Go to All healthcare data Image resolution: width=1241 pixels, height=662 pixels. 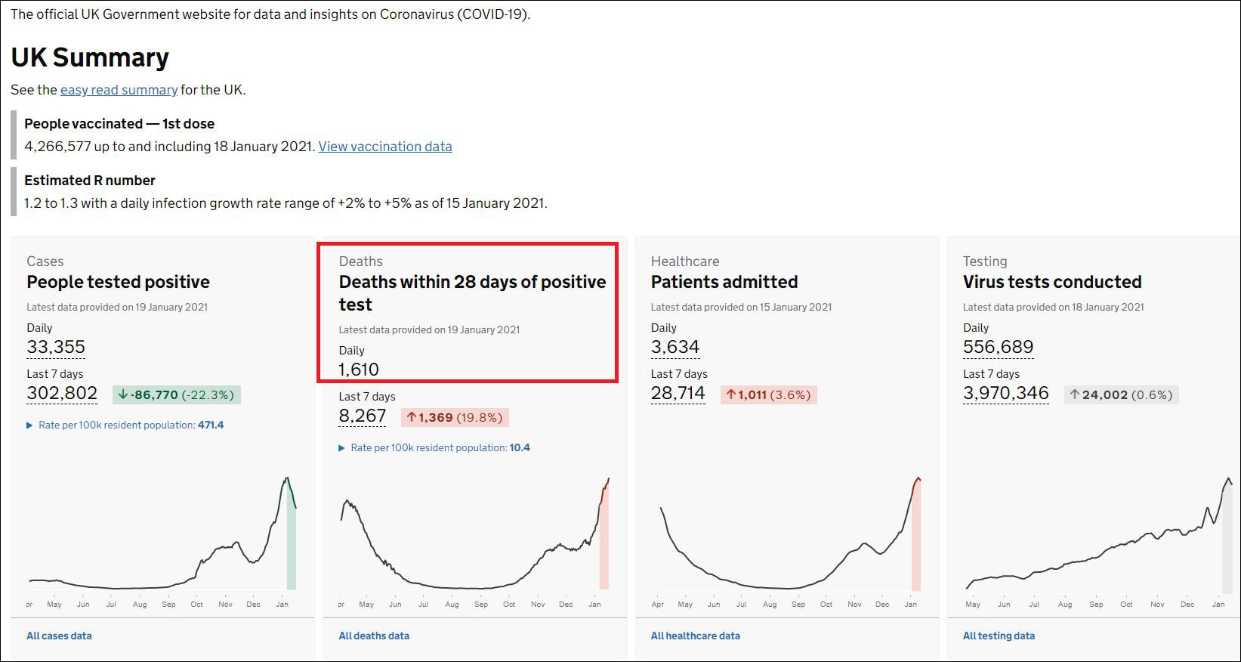(x=695, y=636)
